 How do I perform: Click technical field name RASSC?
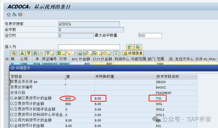tap(161, 88)
